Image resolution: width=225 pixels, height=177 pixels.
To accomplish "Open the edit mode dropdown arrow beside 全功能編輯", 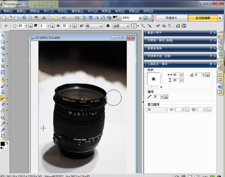I will point(220,18).
